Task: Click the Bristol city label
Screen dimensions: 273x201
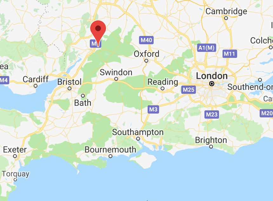Action: point(70,82)
